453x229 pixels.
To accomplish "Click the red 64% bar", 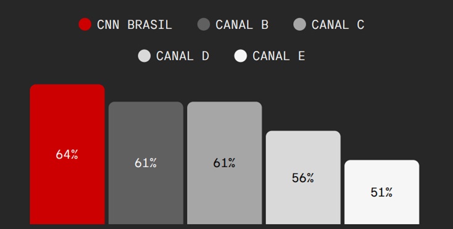I will (67, 154).
